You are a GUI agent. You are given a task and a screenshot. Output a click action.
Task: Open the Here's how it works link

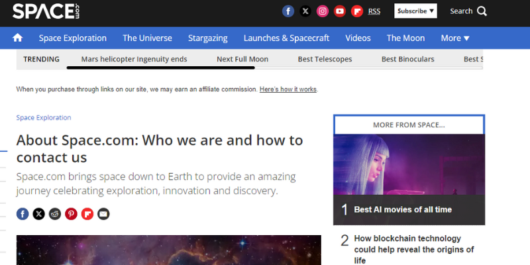click(x=288, y=89)
